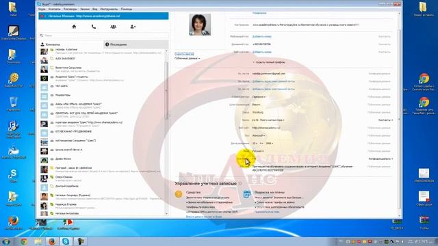Screen dimensions: 438x246
Task: Select contact Олеся Юнеман
Action: coord(102,178)
